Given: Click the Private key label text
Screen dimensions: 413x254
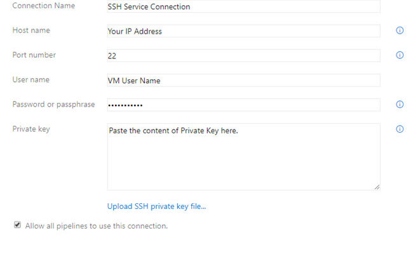Looking at the screenshot, I should [31, 130].
